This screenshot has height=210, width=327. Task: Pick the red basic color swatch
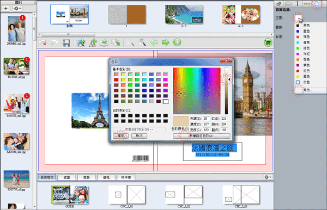click(x=116, y=80)
